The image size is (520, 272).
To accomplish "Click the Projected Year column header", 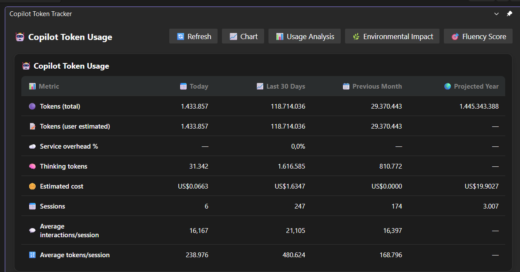I will 476,86.
